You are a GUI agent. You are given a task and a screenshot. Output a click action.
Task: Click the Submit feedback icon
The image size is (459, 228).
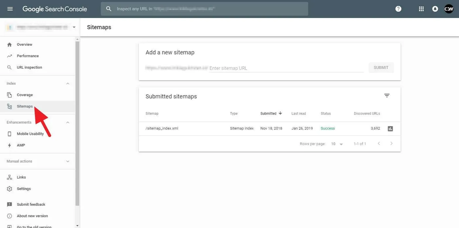(x=10, y=204)
